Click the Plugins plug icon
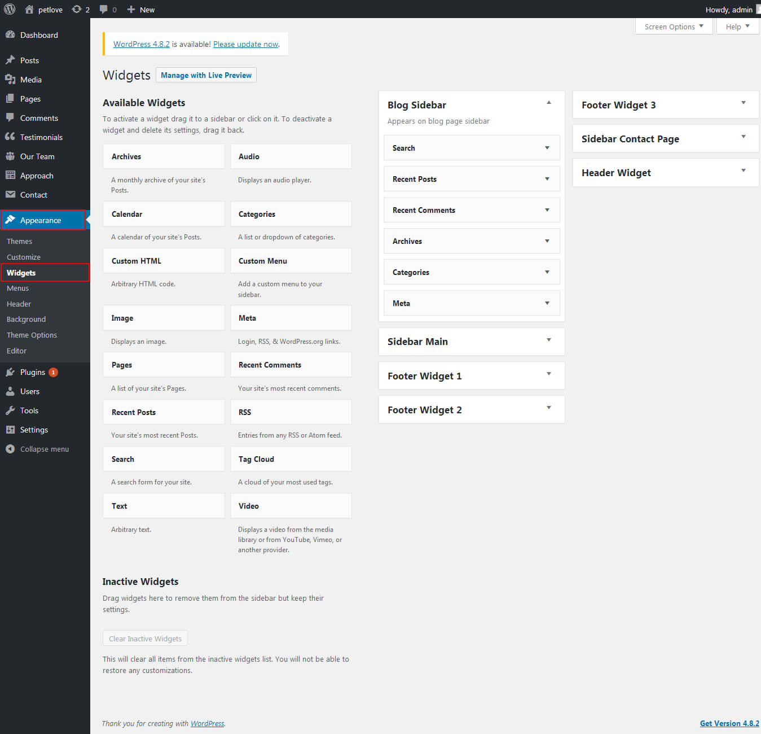Image resolution: width=761 pixels, height=734 pixels. click(x=10, y=372)
